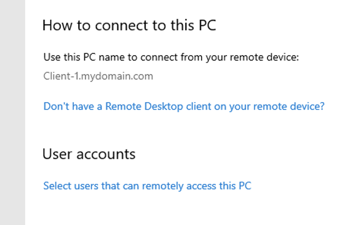The image size is (362, 225).
Task: Click the Use this PC name instruction text
Action: coord(171,57)
